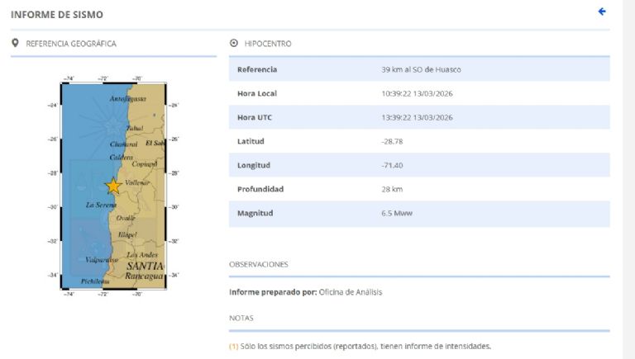
Task: Click the orange epicenter star on the map
Action: (113, 187)
